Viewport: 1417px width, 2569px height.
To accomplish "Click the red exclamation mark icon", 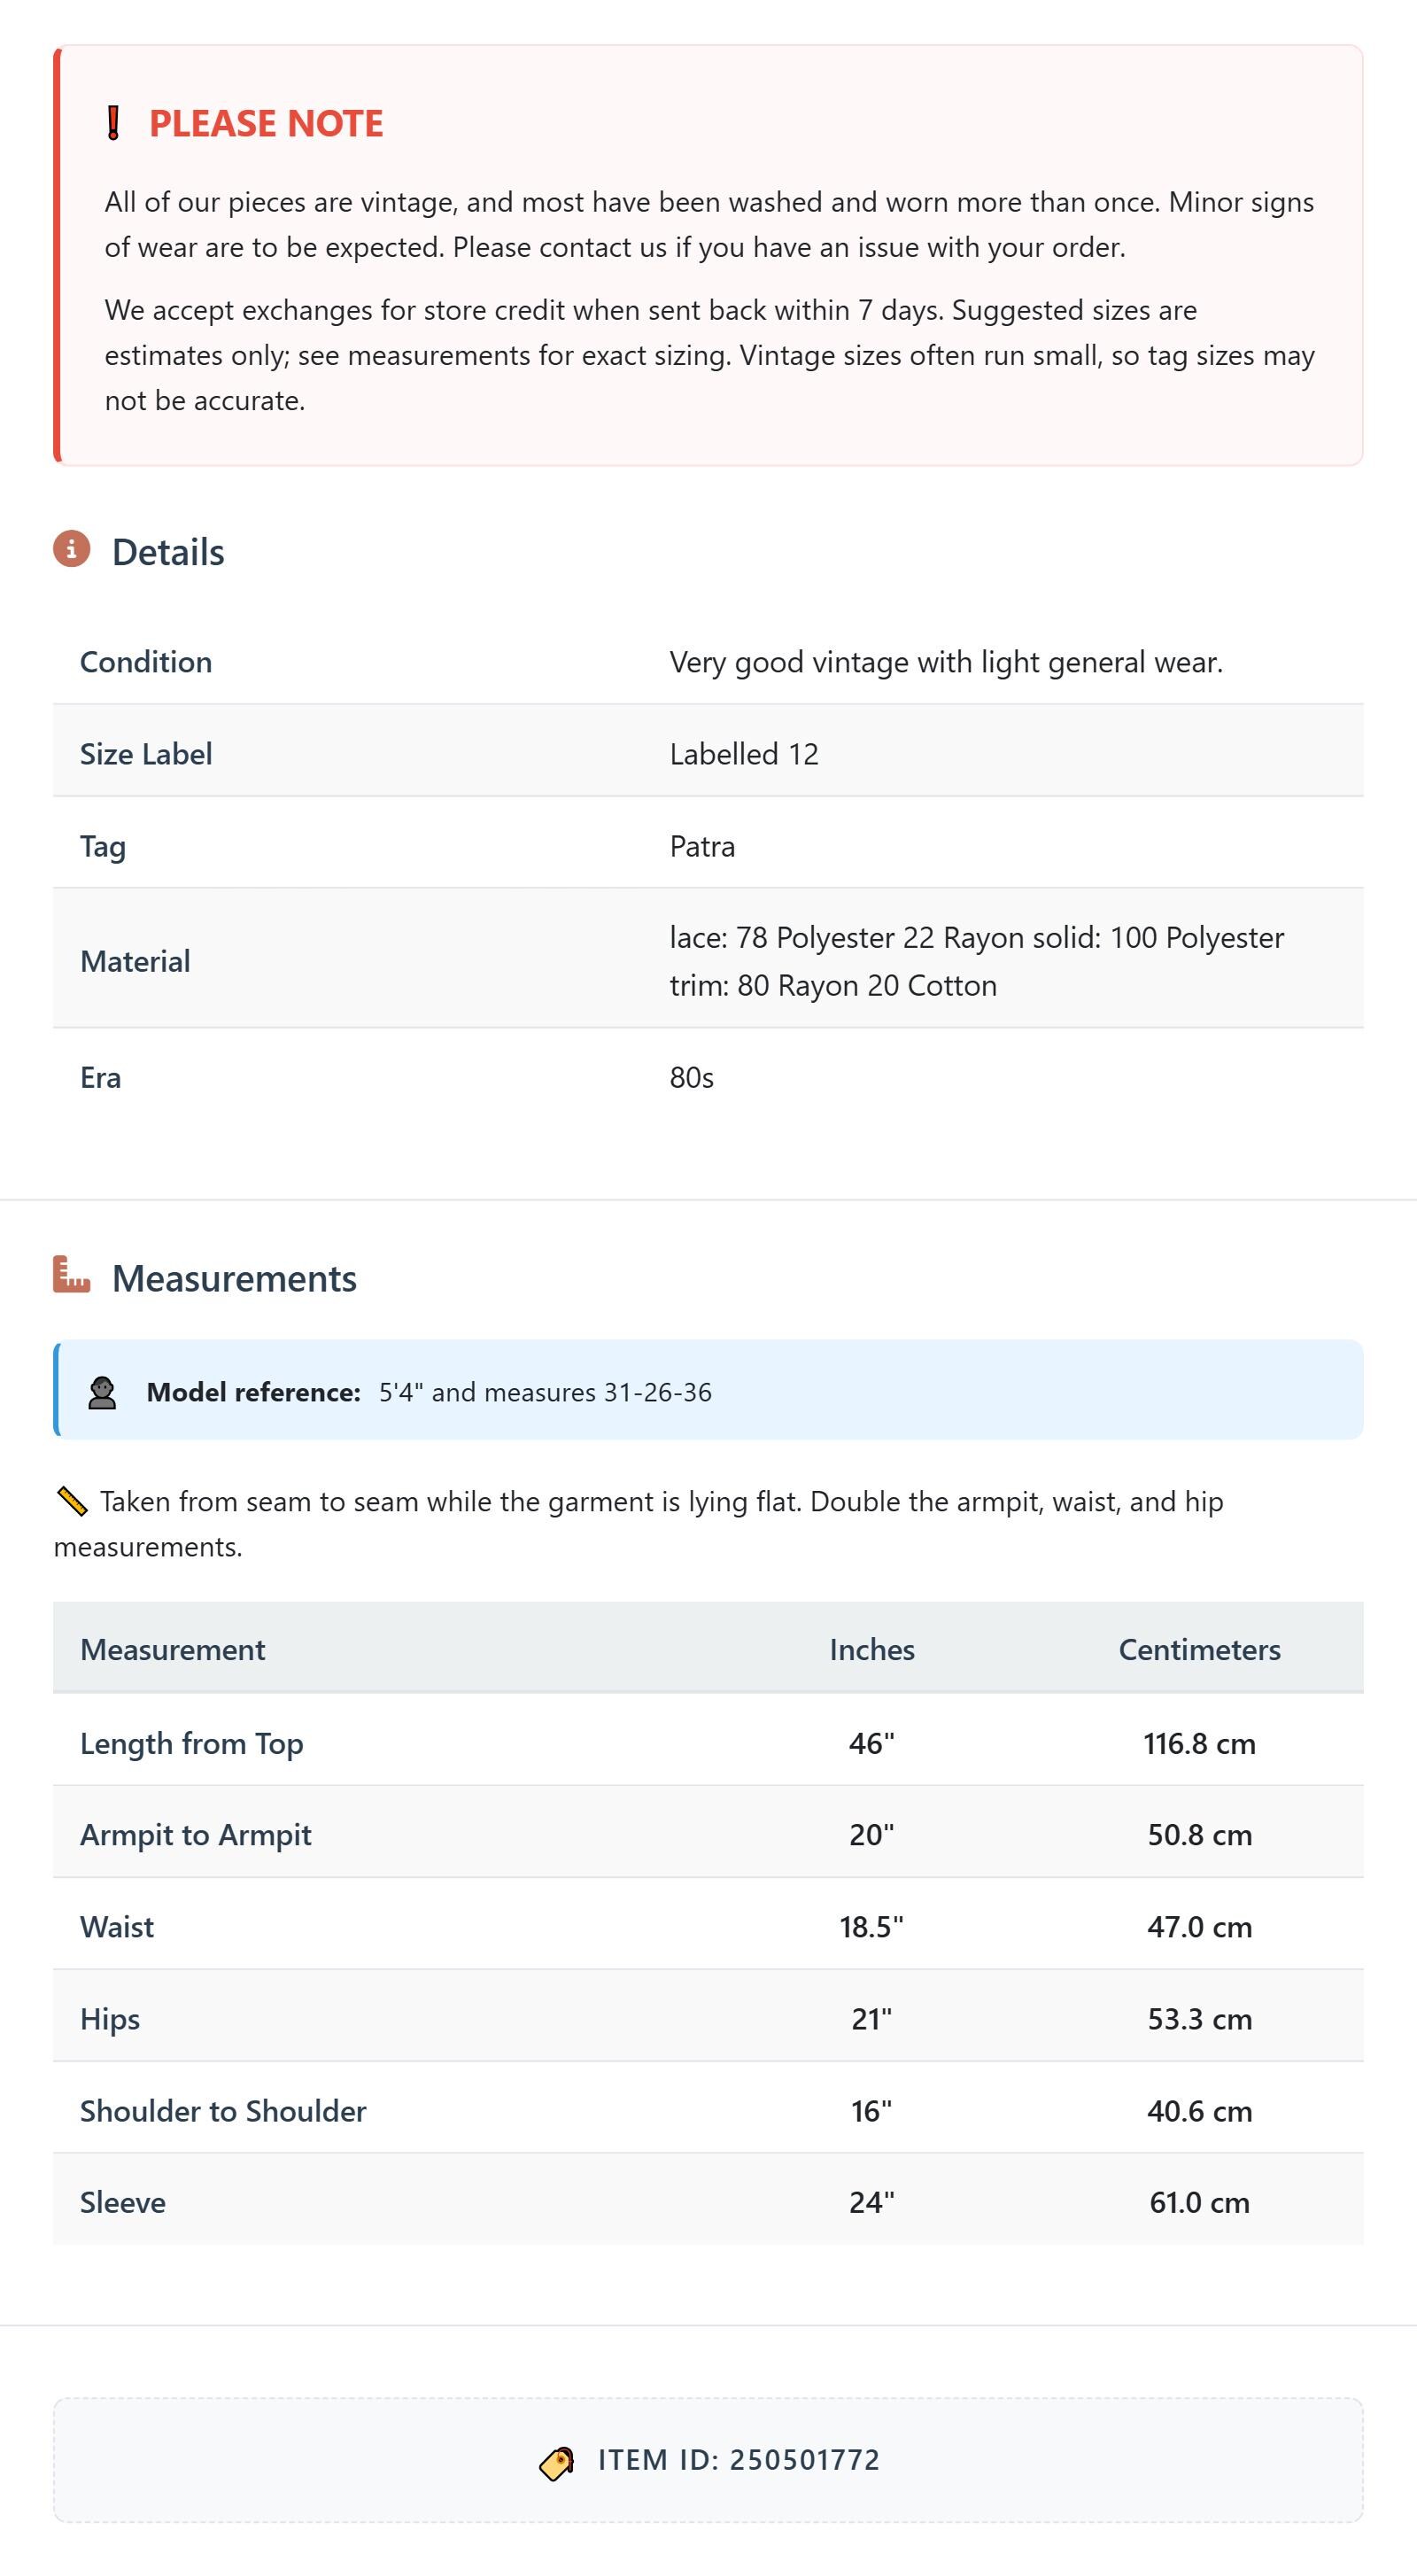I will [113, 124].
